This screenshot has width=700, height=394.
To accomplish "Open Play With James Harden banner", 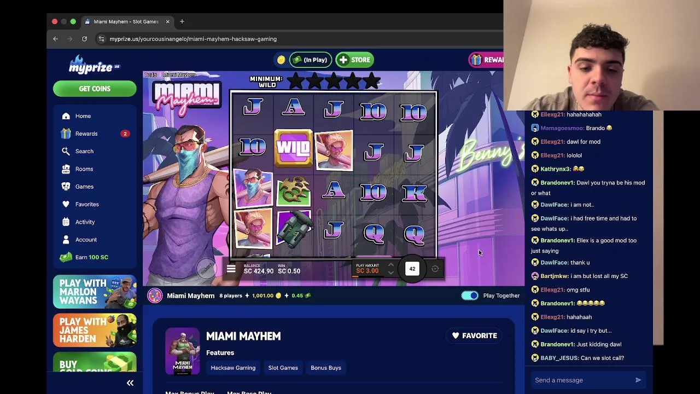I will [x=95, y=330].
